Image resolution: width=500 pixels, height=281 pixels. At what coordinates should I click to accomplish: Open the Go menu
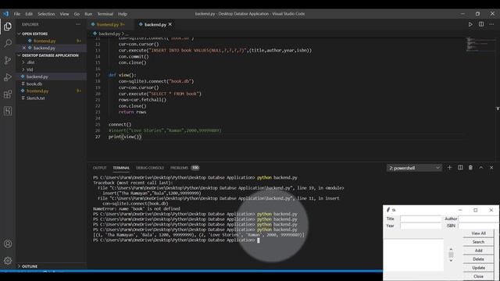click(77, 14)
